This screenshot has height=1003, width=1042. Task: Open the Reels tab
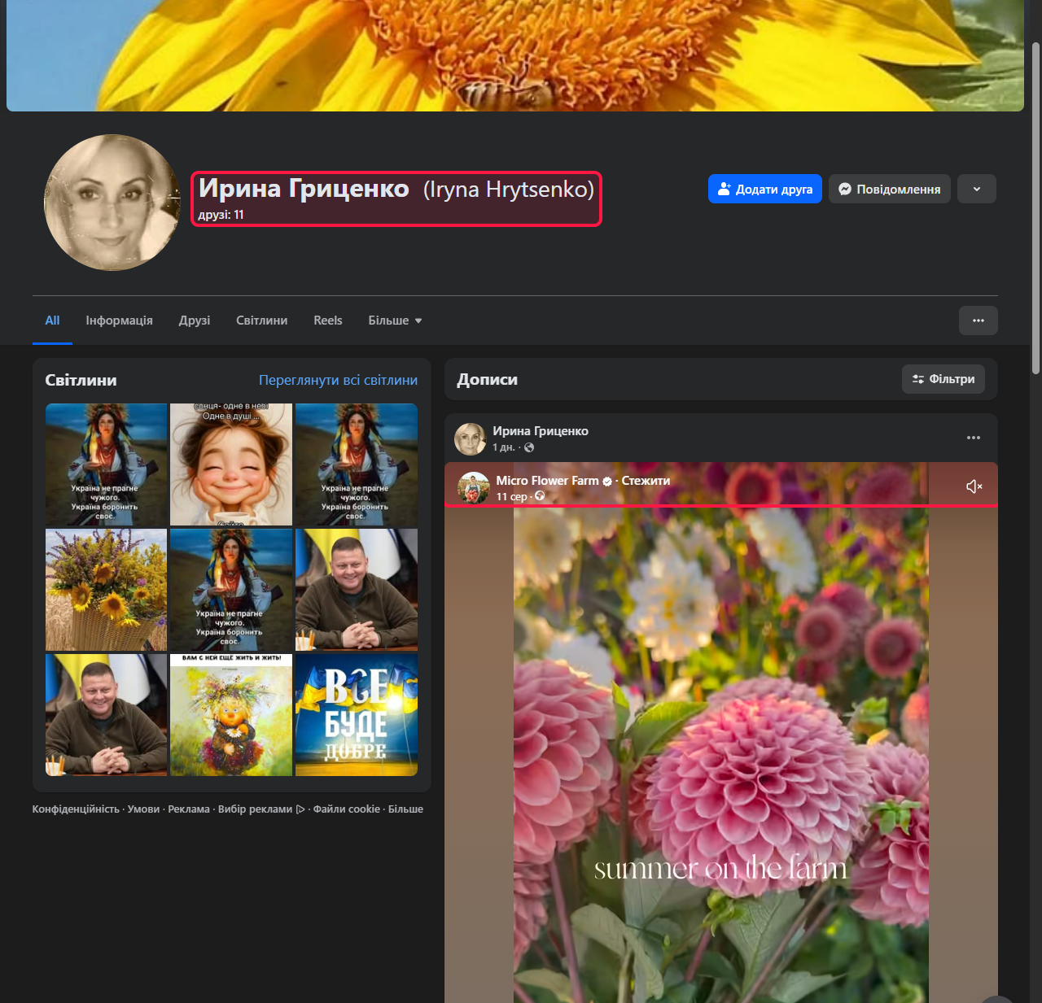point(328,321)
